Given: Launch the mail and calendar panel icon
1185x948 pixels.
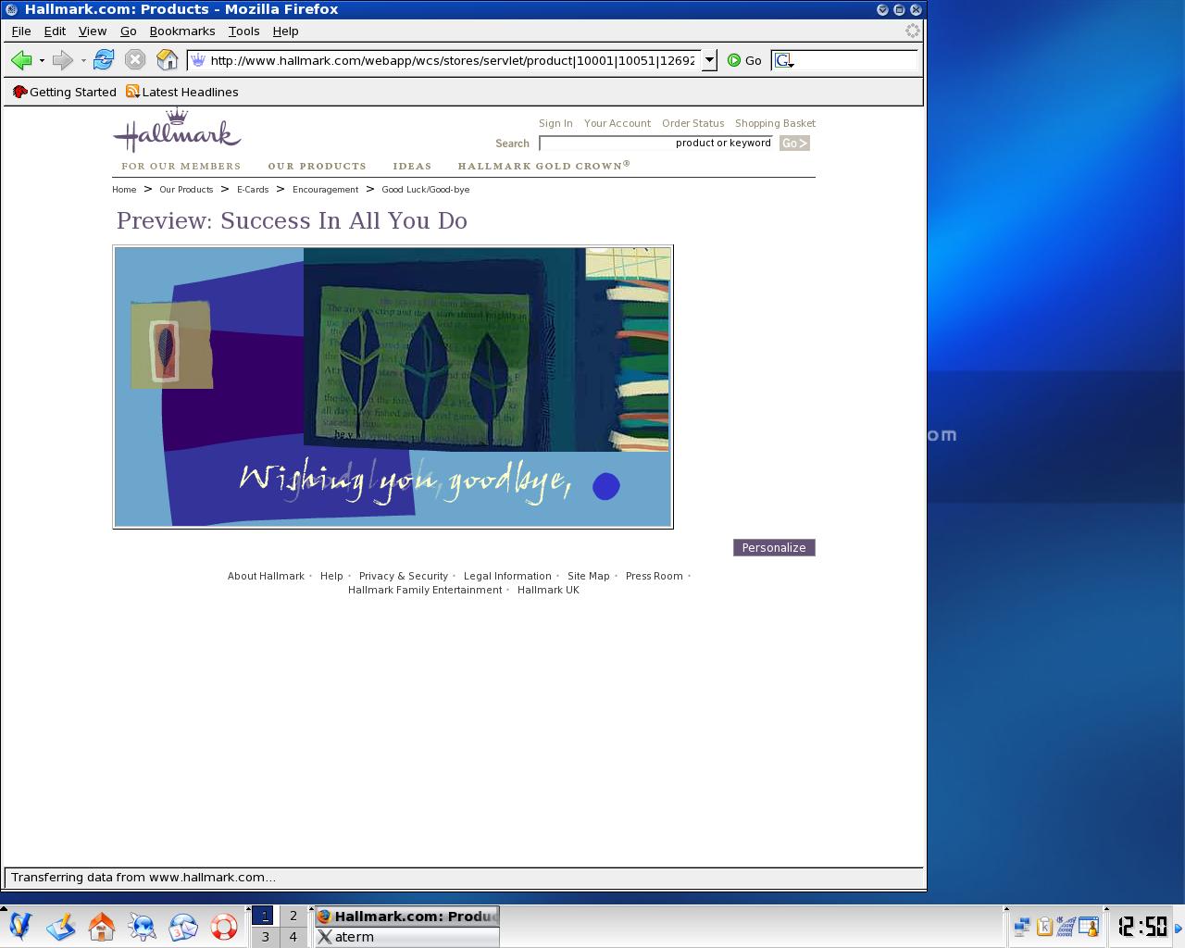Looking at the screenshot, I should [183, 926].
